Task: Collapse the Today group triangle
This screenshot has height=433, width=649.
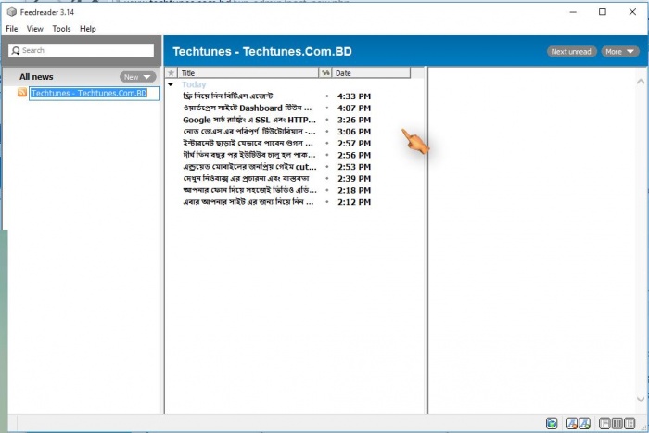Action: click(171, 84)
